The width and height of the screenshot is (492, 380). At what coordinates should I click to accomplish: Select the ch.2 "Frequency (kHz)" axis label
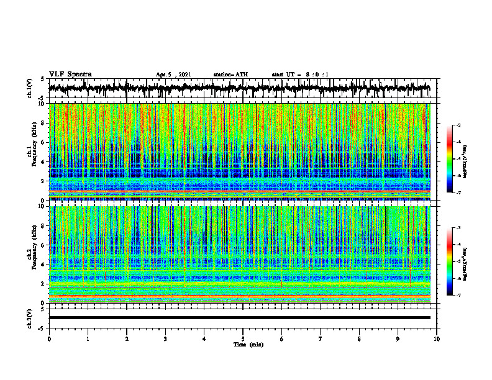34,247
